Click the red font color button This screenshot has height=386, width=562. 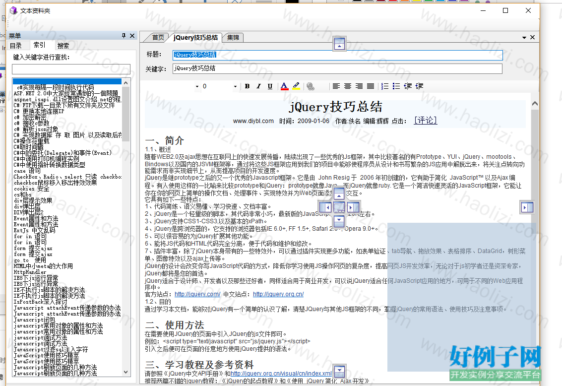click(x=284, y=86)
